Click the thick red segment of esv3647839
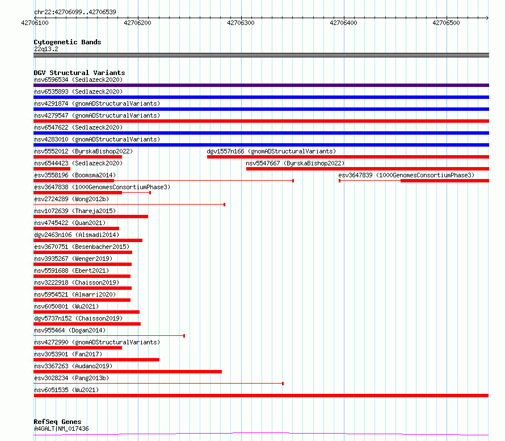Image resolution: width=505 pixels, height=441 pixels. pyautogui.click(x=445, y=181)
